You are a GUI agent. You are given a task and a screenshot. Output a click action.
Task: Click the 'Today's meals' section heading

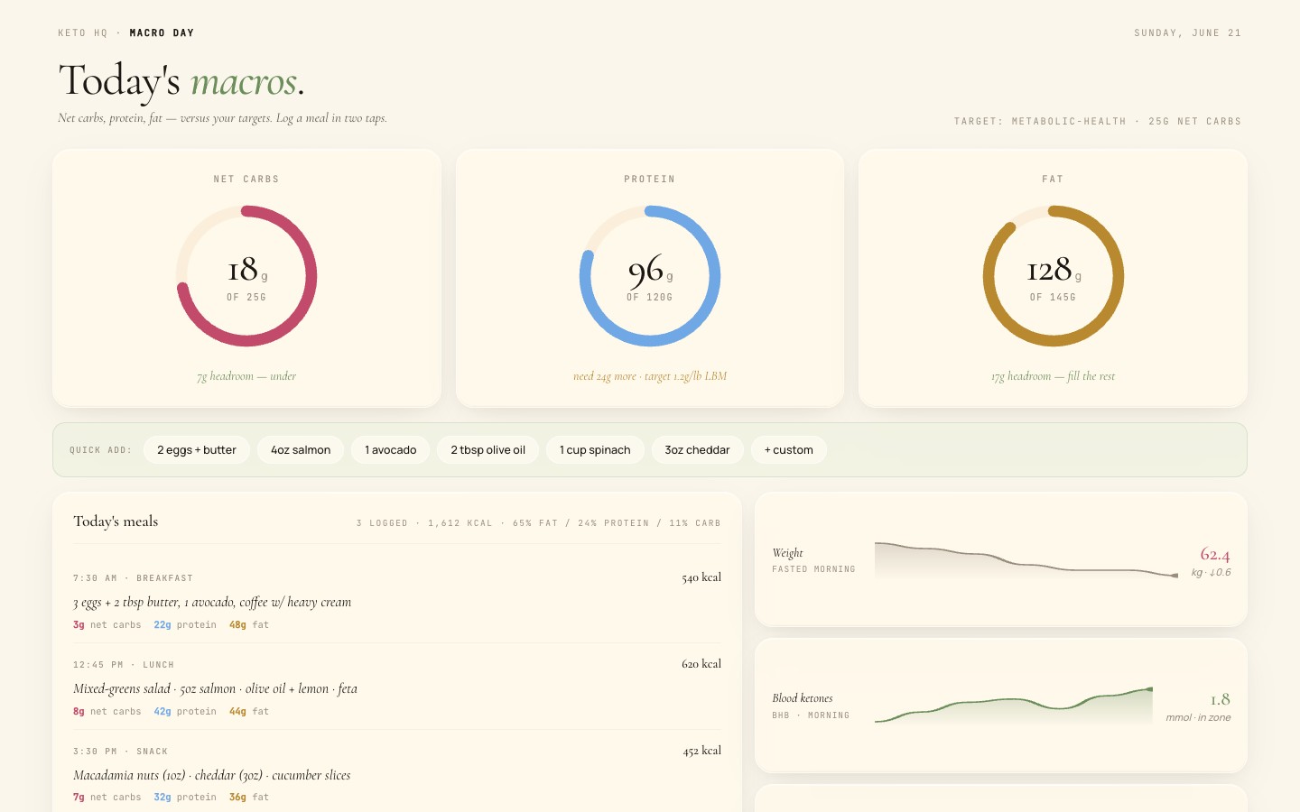pyautogui.click(x=116, y=521)
